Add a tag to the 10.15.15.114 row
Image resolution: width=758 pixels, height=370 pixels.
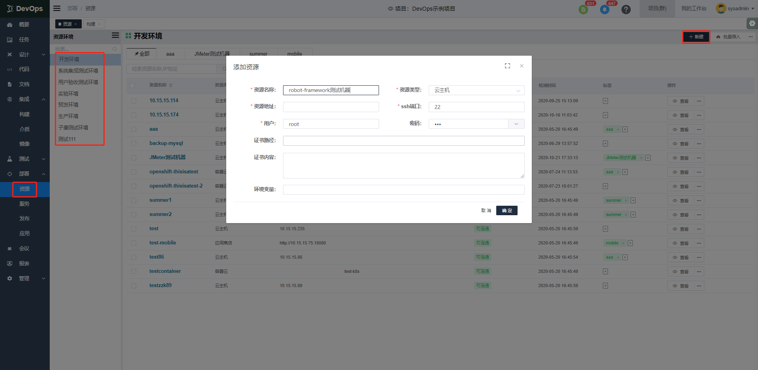click(606, 101)
